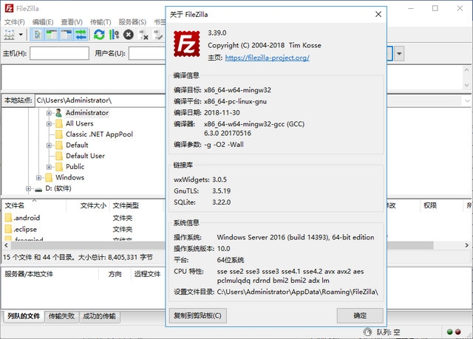Click the .android folder icon

pyautogui.click(x=8, y=218)
